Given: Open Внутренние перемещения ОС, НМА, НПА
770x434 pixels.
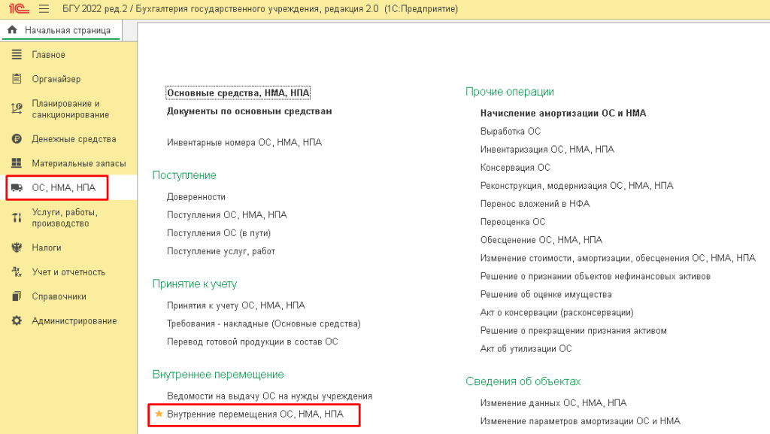Looking at the screenshot, I should coord(255,414).
